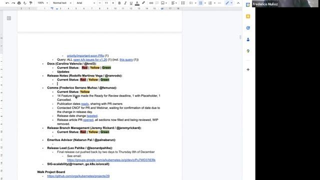Open the highlight color tool
This screenshot has width=320, height=180.
[x=143, y=3]
